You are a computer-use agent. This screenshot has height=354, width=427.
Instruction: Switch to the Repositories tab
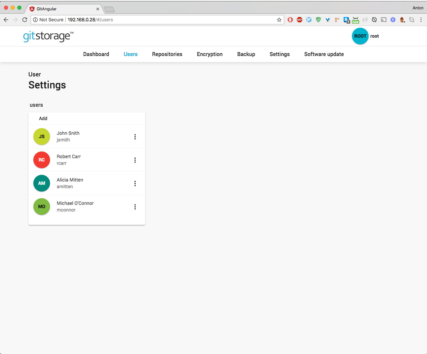[167, 54]
